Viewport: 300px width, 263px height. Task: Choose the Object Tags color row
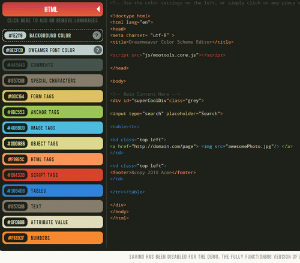53,144
